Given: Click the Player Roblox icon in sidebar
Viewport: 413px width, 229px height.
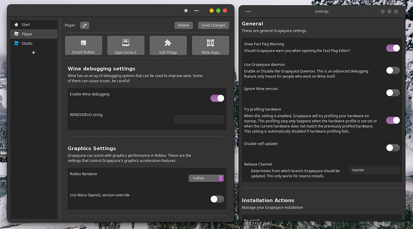Looking at the screenshot, I should point(16,33).
